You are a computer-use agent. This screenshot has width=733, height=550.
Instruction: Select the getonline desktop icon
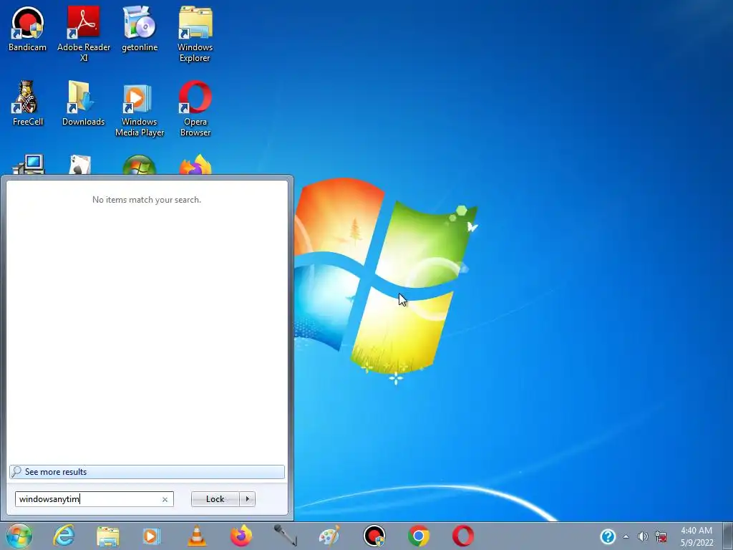pyautogui.click(x=140, y=29)
